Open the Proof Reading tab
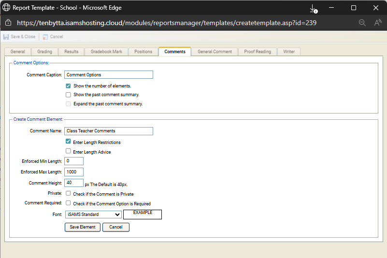 coord(258,52)
